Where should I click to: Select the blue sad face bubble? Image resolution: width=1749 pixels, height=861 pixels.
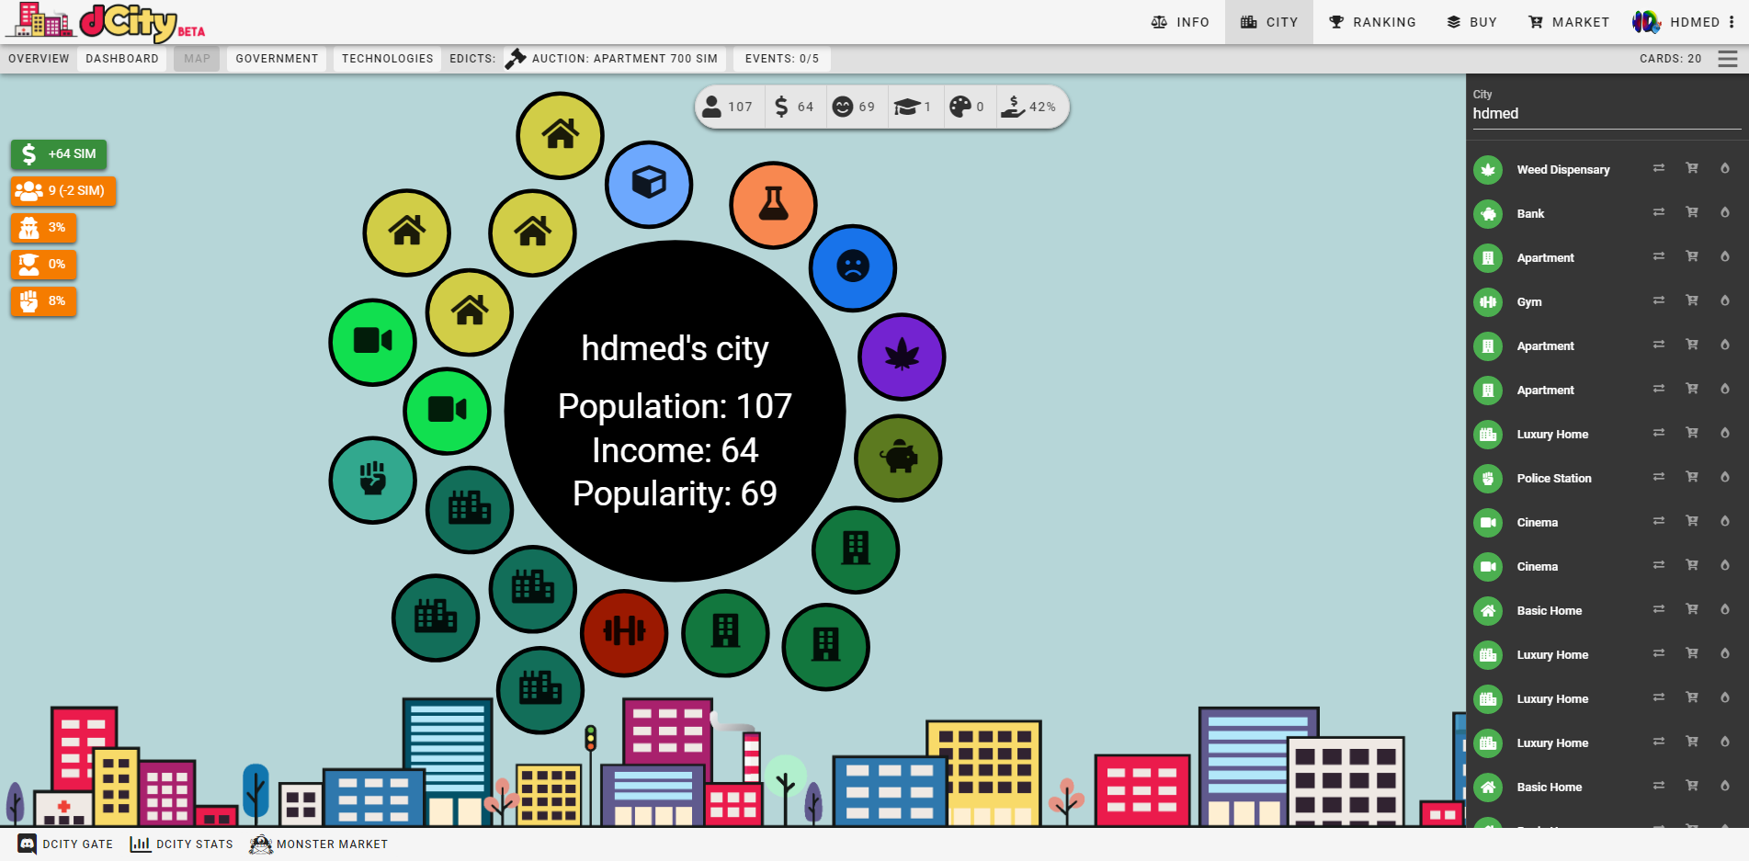click(853, 267)
